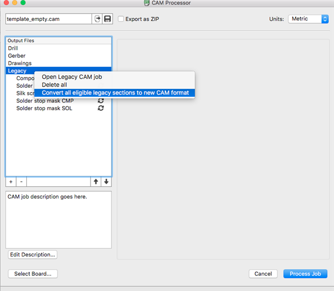This screenshot has width=334, height=291.
Task: Select the Legacy item in Output Files
Action: (59, 70)
